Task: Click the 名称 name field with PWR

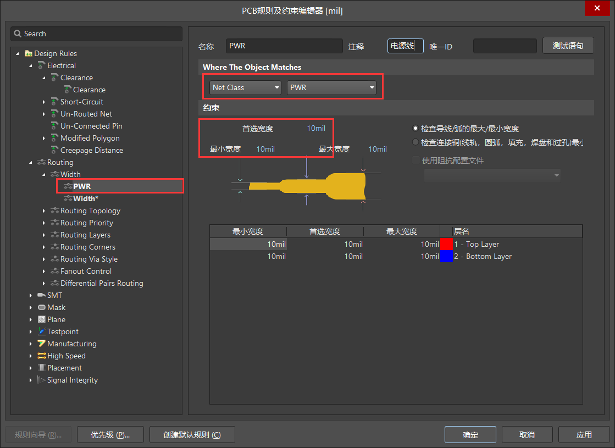Action: (284, 46)
